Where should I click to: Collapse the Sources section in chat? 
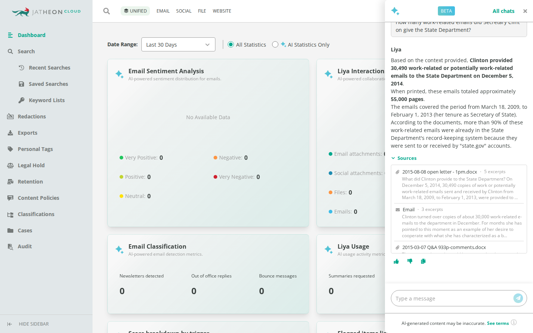pyautogui.click(x=404, y=158)
